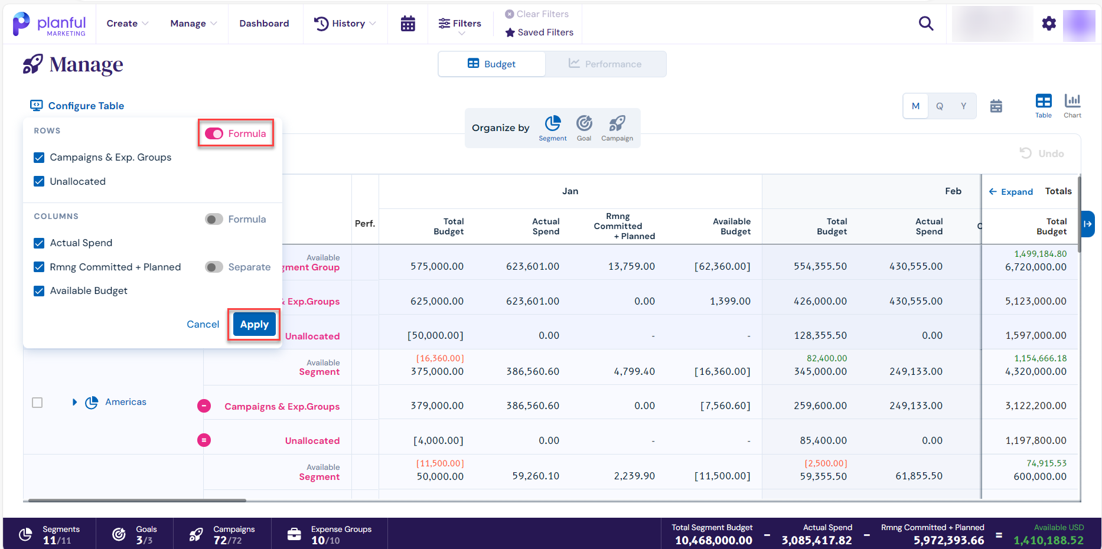
Task: Uncheck Campaigns & Exp. Groups checkbox
Action: tap(39, 158)
